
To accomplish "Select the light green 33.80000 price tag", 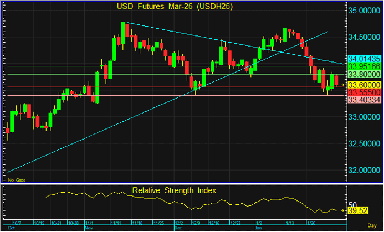I will click(363, 74).
